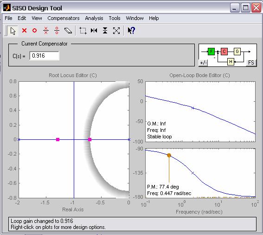263x235 pixels.
Task: Click open-loop pole x at origin
Action: (129, 139)
